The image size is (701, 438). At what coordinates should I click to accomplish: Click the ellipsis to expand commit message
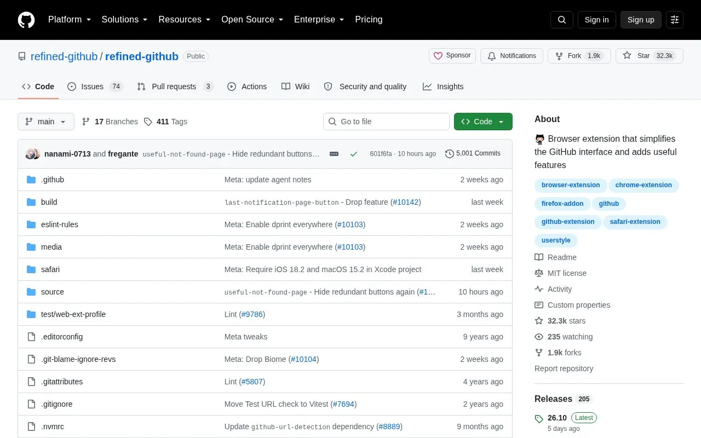tap(334, 154)
